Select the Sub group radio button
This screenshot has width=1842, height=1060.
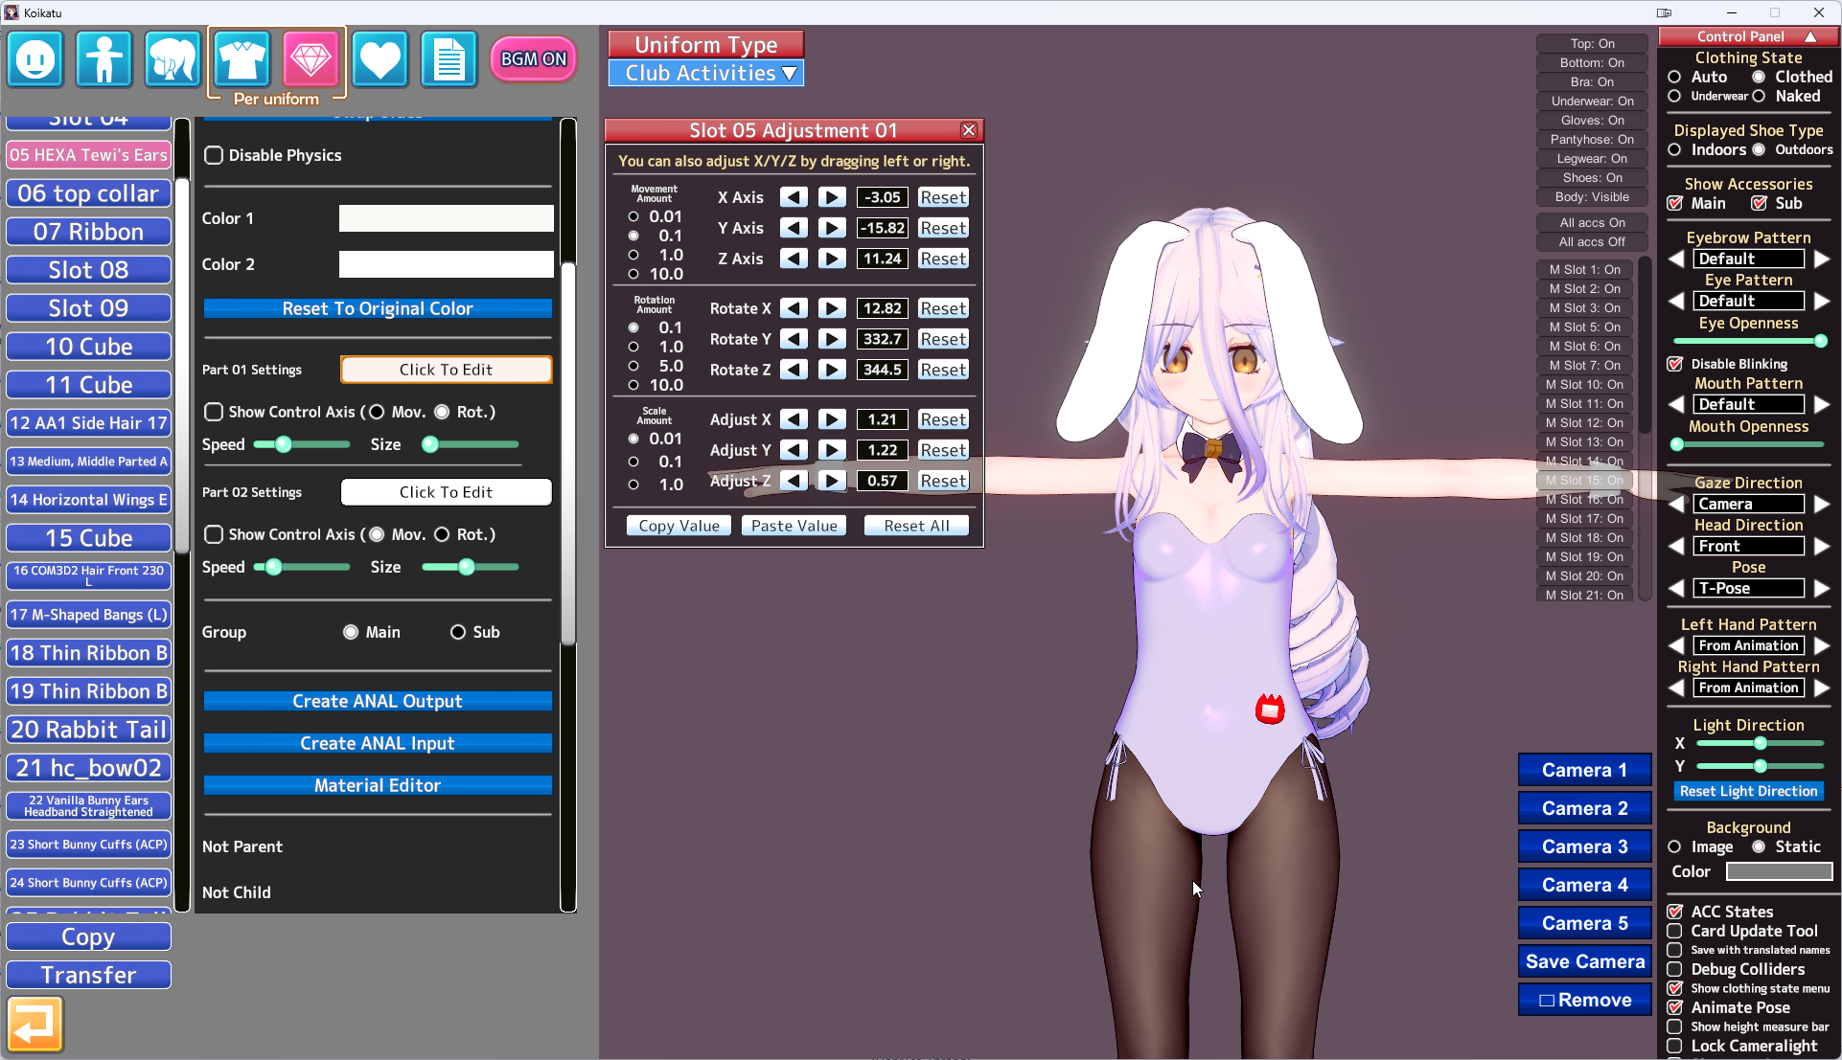458,632
